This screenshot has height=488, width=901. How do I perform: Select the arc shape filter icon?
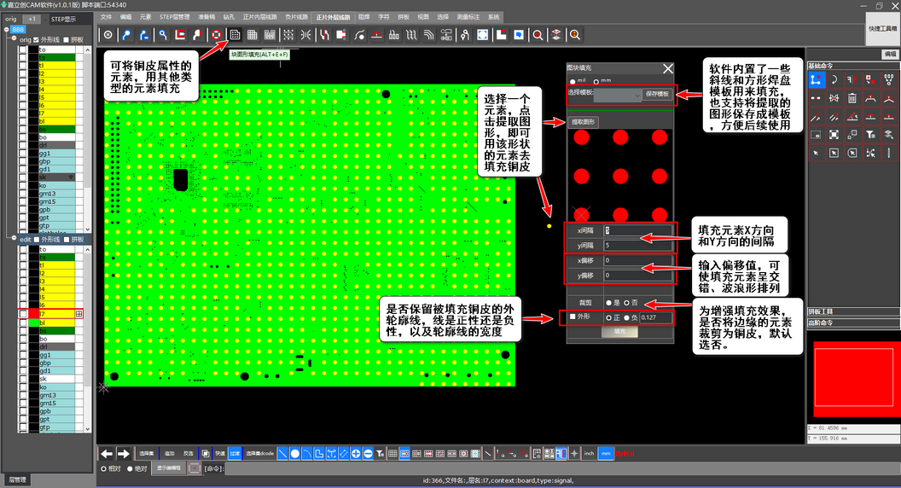[x=307, y=454]
